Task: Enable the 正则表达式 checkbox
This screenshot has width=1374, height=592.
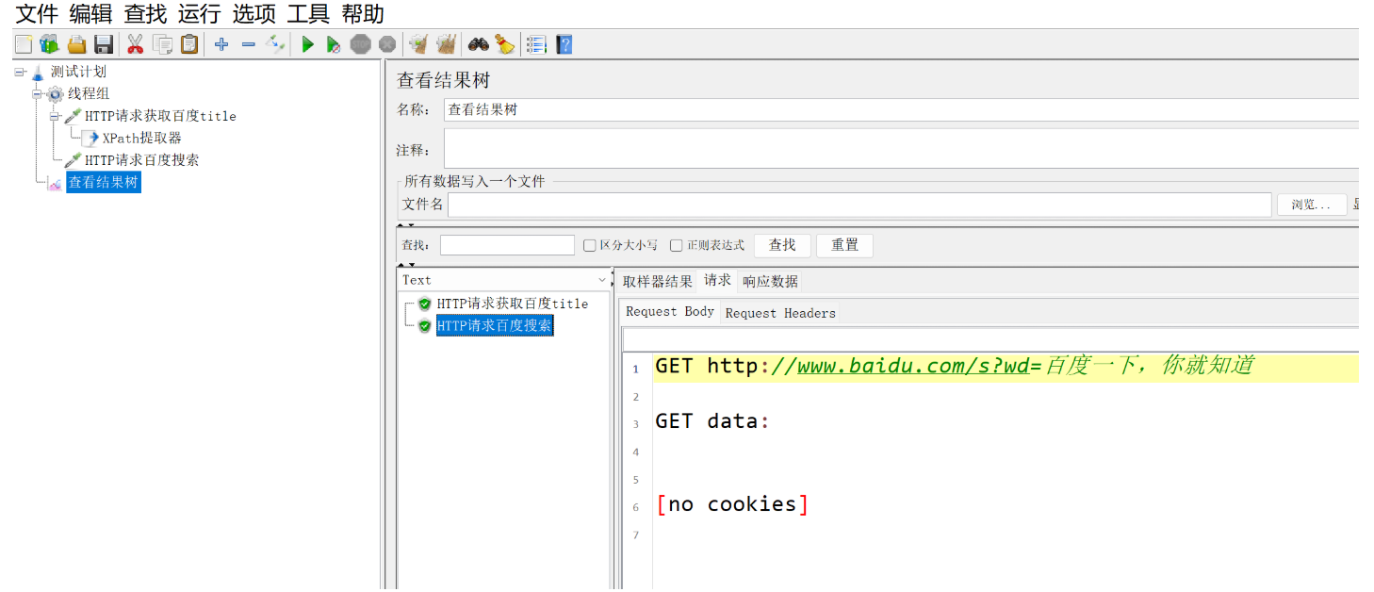Action: [676, 245]
